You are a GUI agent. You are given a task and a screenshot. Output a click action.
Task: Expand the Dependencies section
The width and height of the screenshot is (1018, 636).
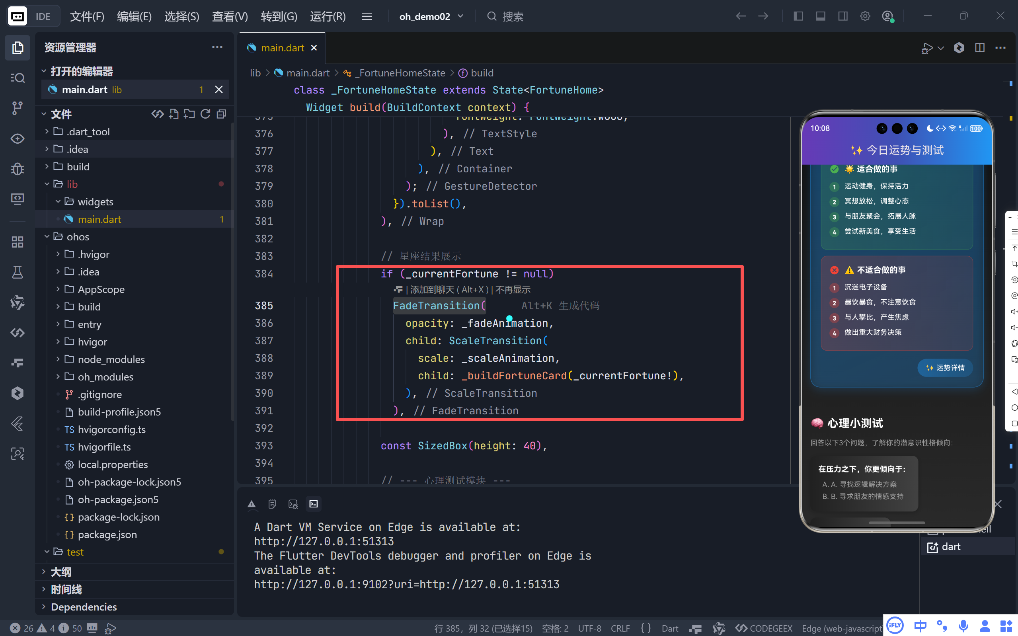(x=84, y=607)
